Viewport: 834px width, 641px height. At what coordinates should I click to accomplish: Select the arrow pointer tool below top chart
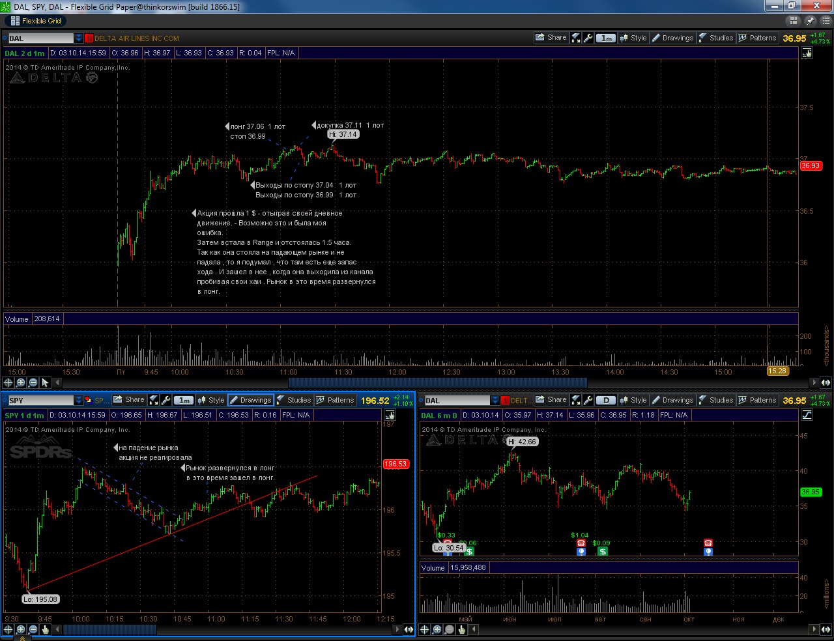45,383
